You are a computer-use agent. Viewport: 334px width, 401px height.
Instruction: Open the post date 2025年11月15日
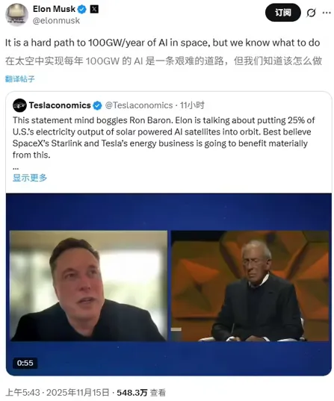click(x=78, y=393)
